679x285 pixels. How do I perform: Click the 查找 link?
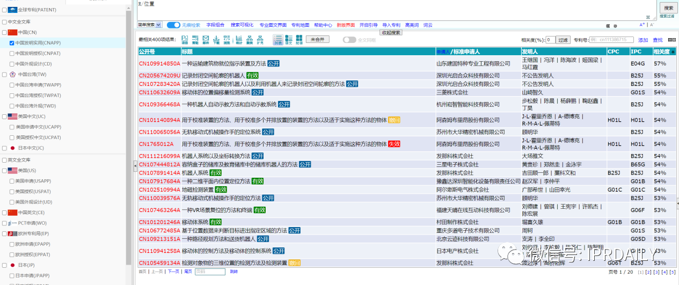tap(658, 40)
